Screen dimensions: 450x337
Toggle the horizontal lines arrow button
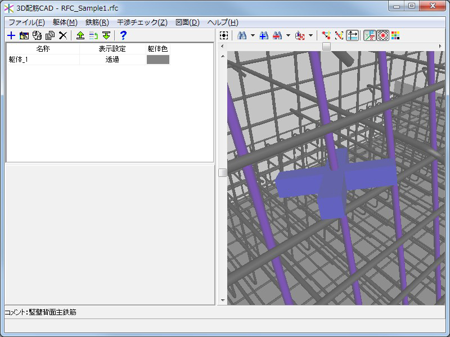click(x=353, y=35)
